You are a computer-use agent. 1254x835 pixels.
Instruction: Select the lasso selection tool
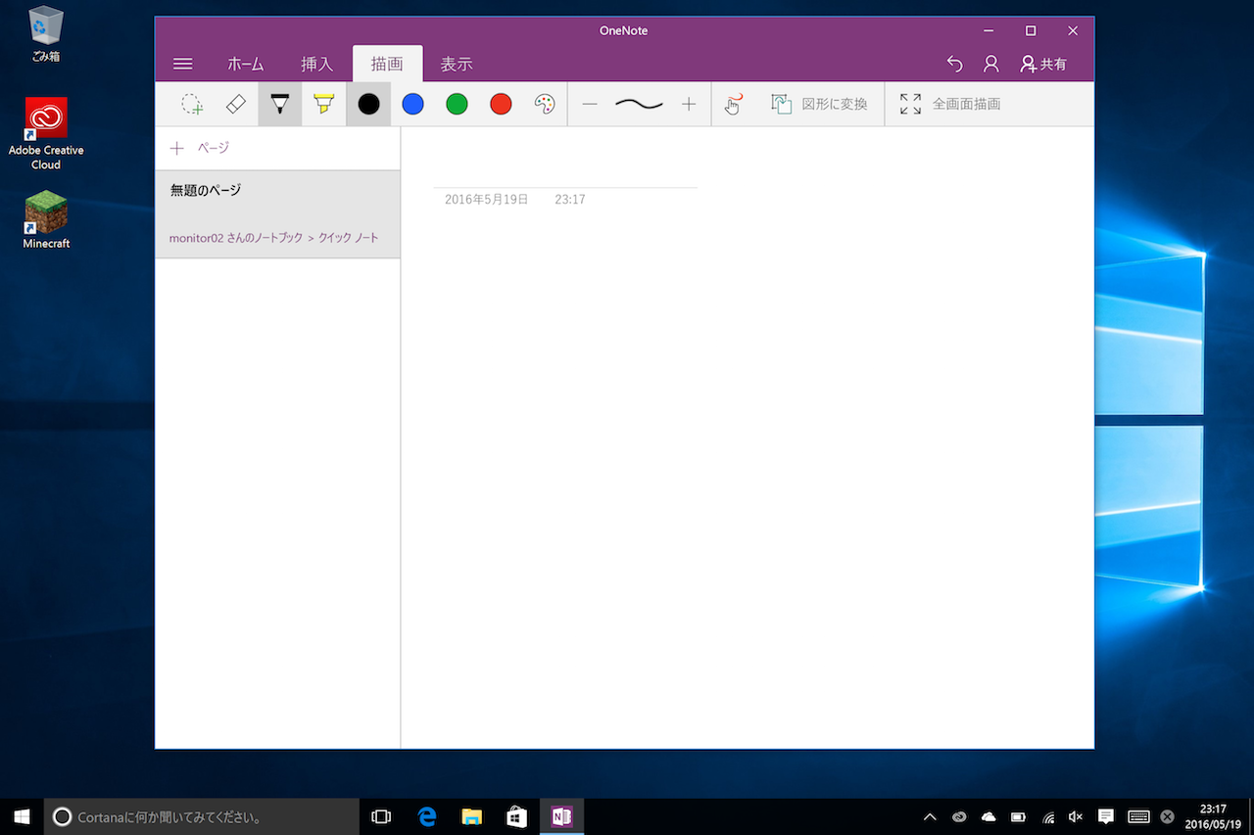pos(192,104)
